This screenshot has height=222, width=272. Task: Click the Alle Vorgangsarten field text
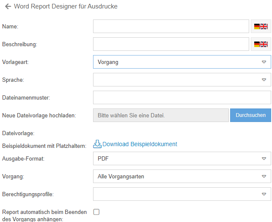[x=121, y=177]
